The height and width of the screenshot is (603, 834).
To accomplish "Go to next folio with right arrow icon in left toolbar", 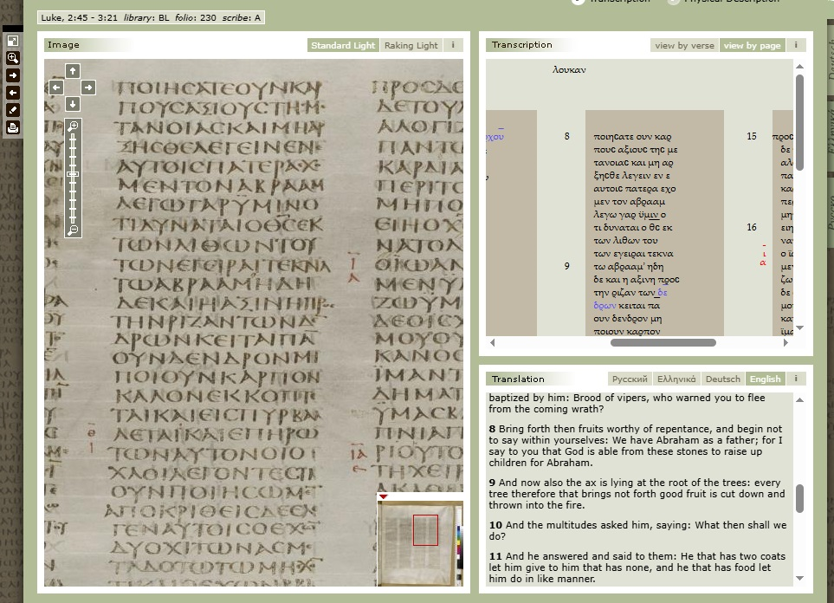I will pos(13,75).
